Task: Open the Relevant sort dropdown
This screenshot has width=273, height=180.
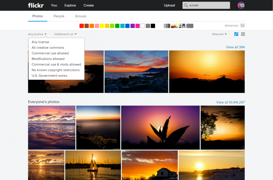Action: tap(219, 34)
